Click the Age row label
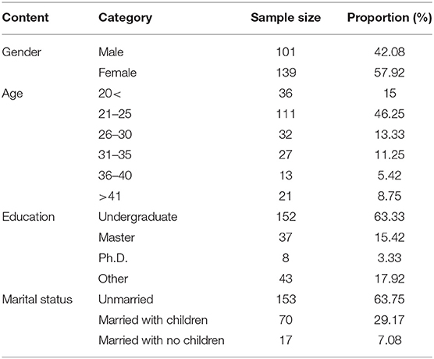 click(12, 94)
